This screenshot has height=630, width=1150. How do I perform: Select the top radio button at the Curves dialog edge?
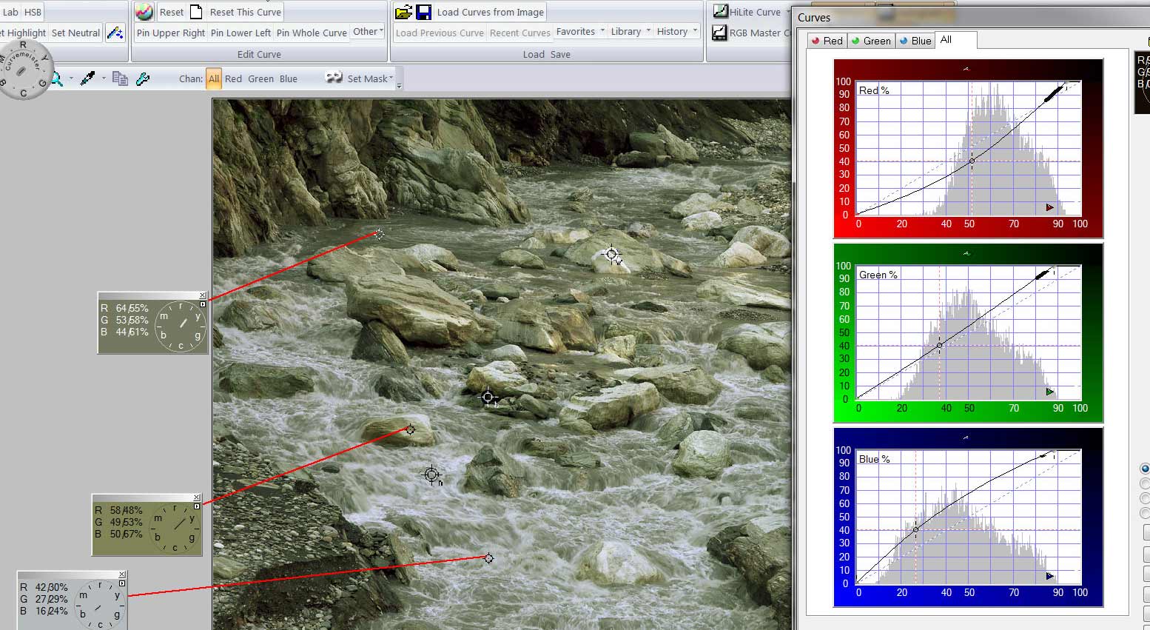[x=1145, y=469]
